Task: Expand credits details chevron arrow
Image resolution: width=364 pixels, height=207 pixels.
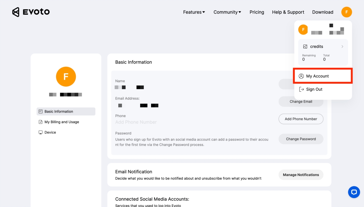Action: coord(342,47)
